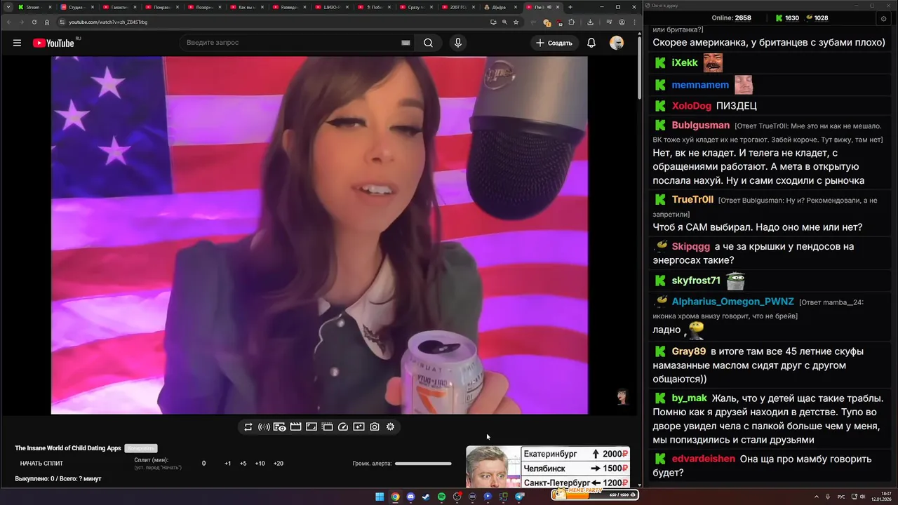Viewport: 898px width, 505px height.
Task: Click username Gray89 in chat
Action: [x=689, y=351]
